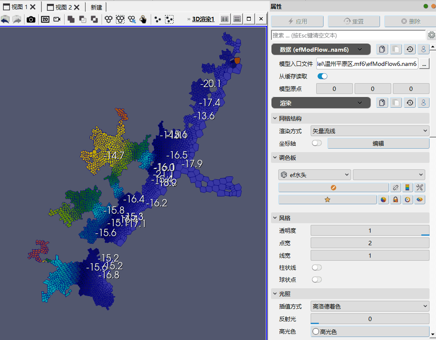Image resolution: width=436 pixels, height=340 pixels.
Task: Collapse the 调色板 group
Action: tap(275, 158)
